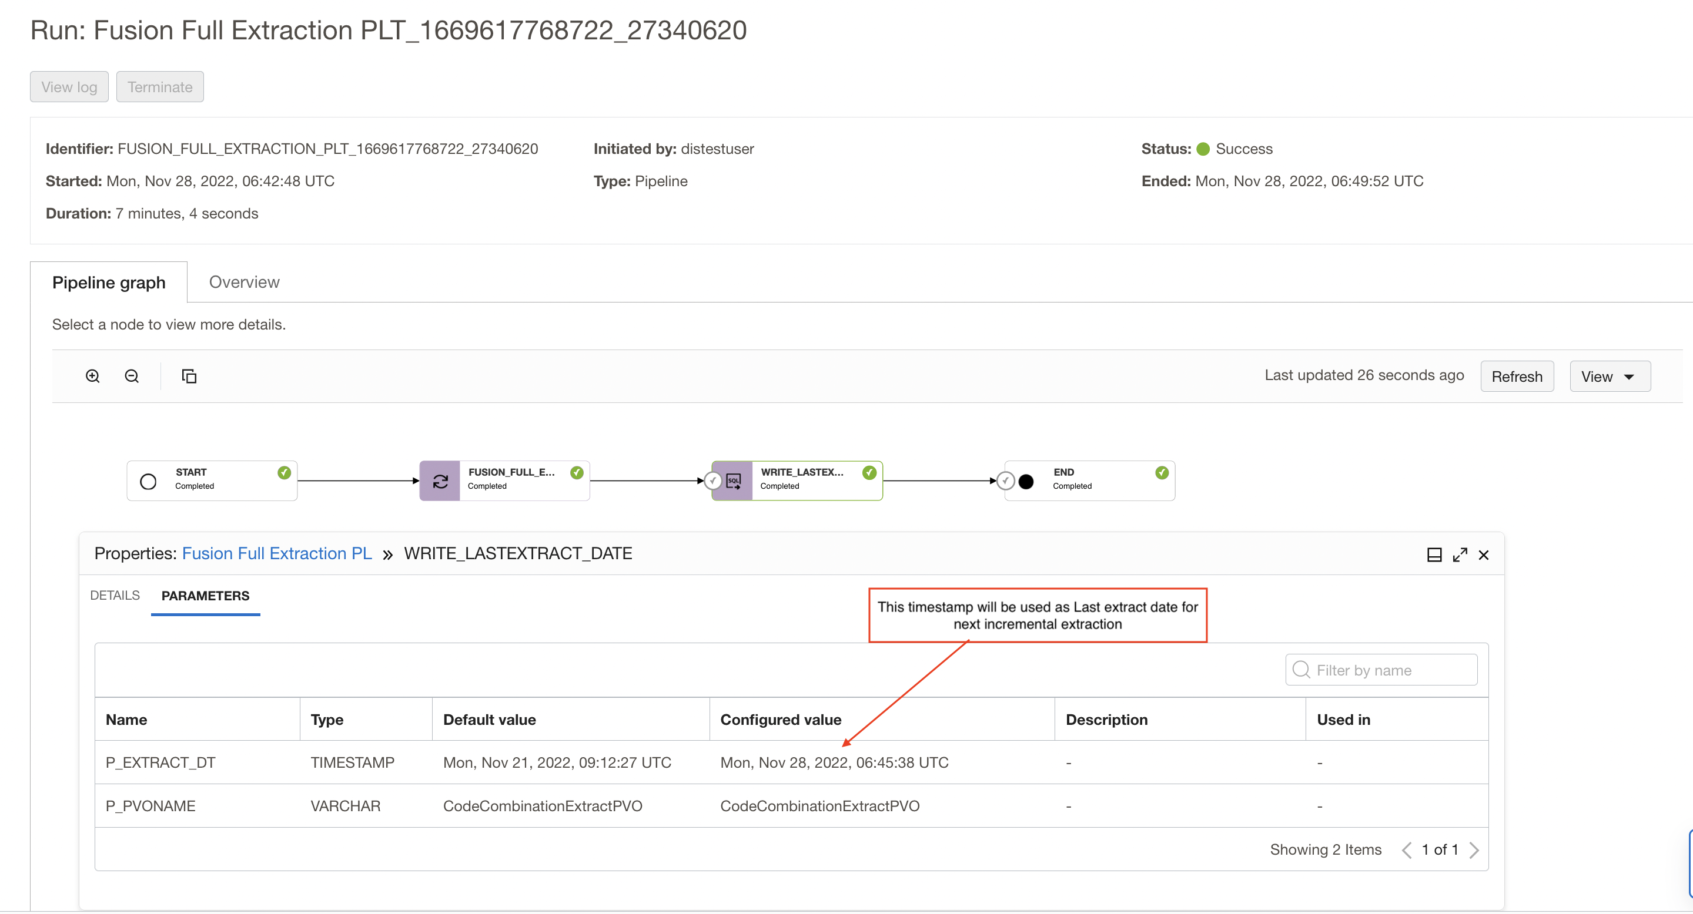Click the green status dot next to Success

click(1203, 149)
